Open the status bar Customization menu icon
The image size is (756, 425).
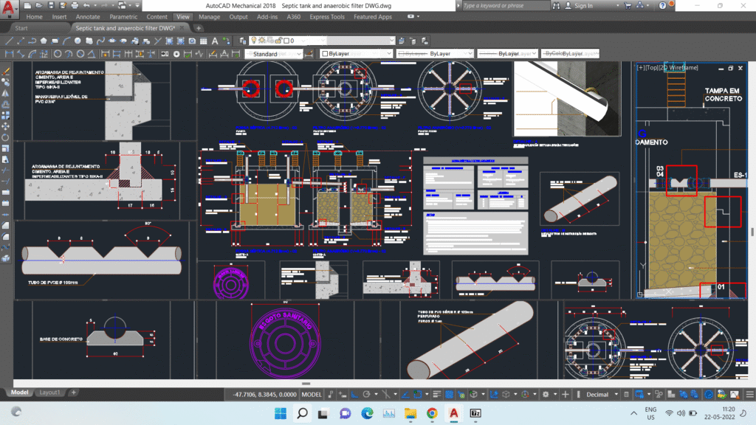750,394
